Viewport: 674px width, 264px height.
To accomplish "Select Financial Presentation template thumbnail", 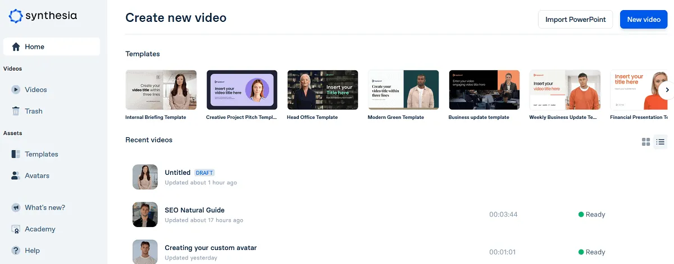I will [x=639, y=90].
